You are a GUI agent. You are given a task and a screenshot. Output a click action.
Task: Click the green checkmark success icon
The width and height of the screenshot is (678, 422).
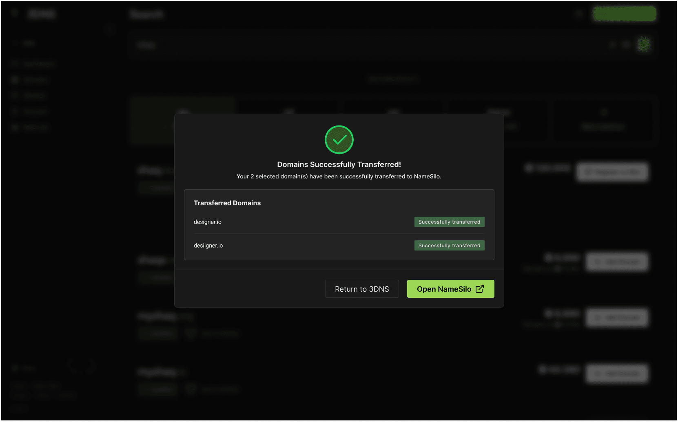[x=339, y=140]
